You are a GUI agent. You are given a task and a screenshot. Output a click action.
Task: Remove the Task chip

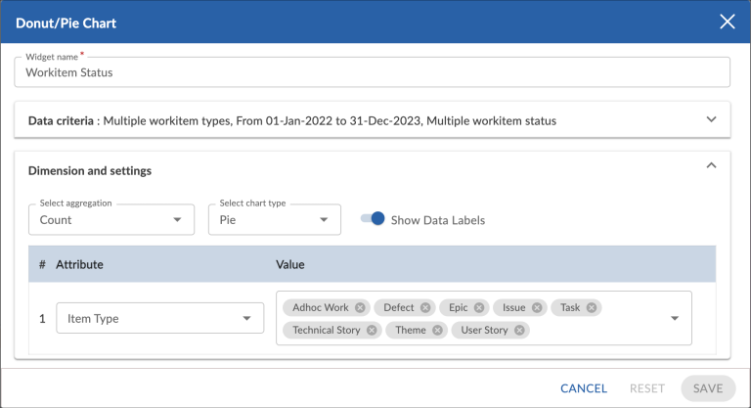[x=592, y=308]
